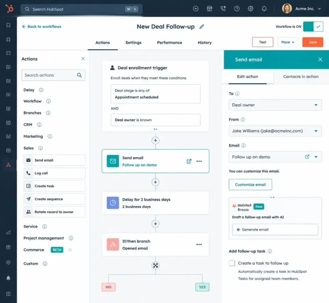
Task: Expand the Delay actions category
Action: pyautogui.click(x=29, y=90)
